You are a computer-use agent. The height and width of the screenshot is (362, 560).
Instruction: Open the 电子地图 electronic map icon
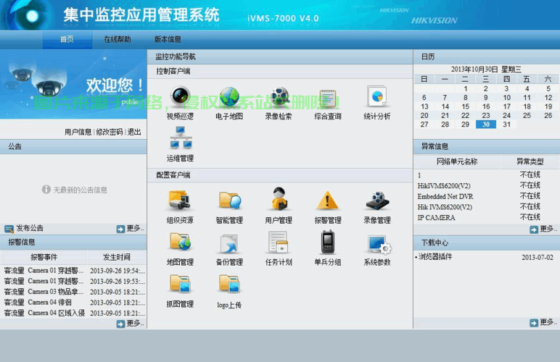coord(229,98)
